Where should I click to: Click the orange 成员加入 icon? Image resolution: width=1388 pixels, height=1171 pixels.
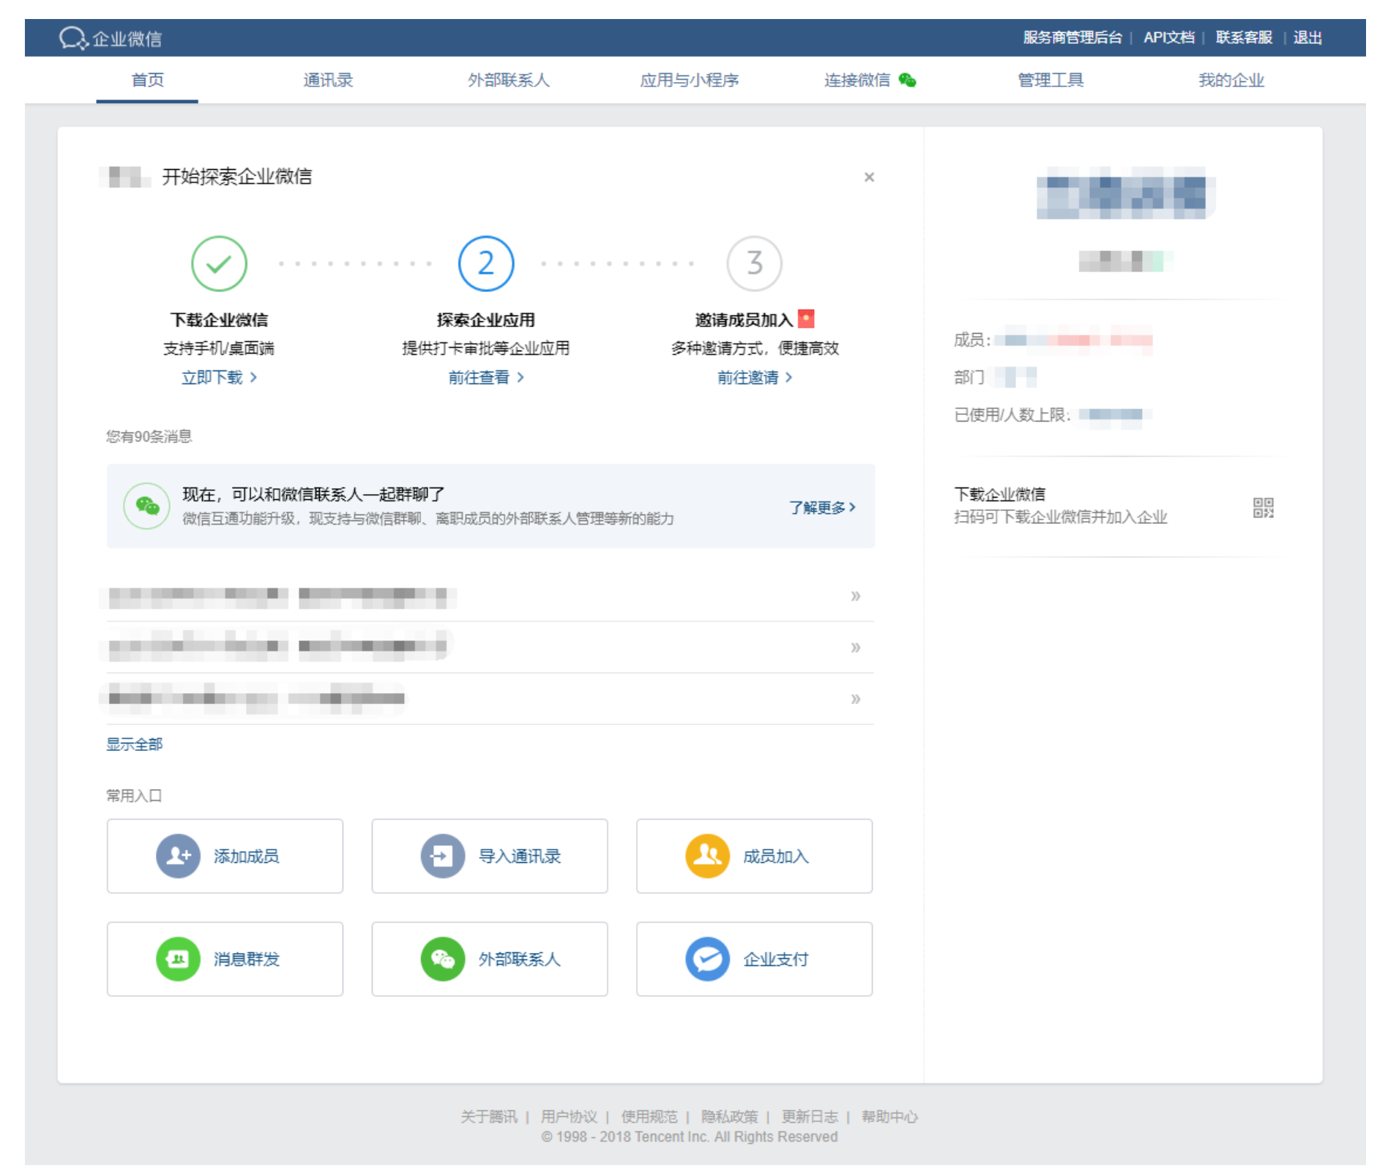click(707, 856)
